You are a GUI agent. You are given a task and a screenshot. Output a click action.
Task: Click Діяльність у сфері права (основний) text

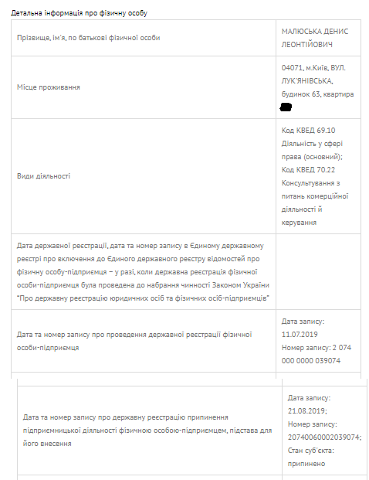[x=312, y=150]
